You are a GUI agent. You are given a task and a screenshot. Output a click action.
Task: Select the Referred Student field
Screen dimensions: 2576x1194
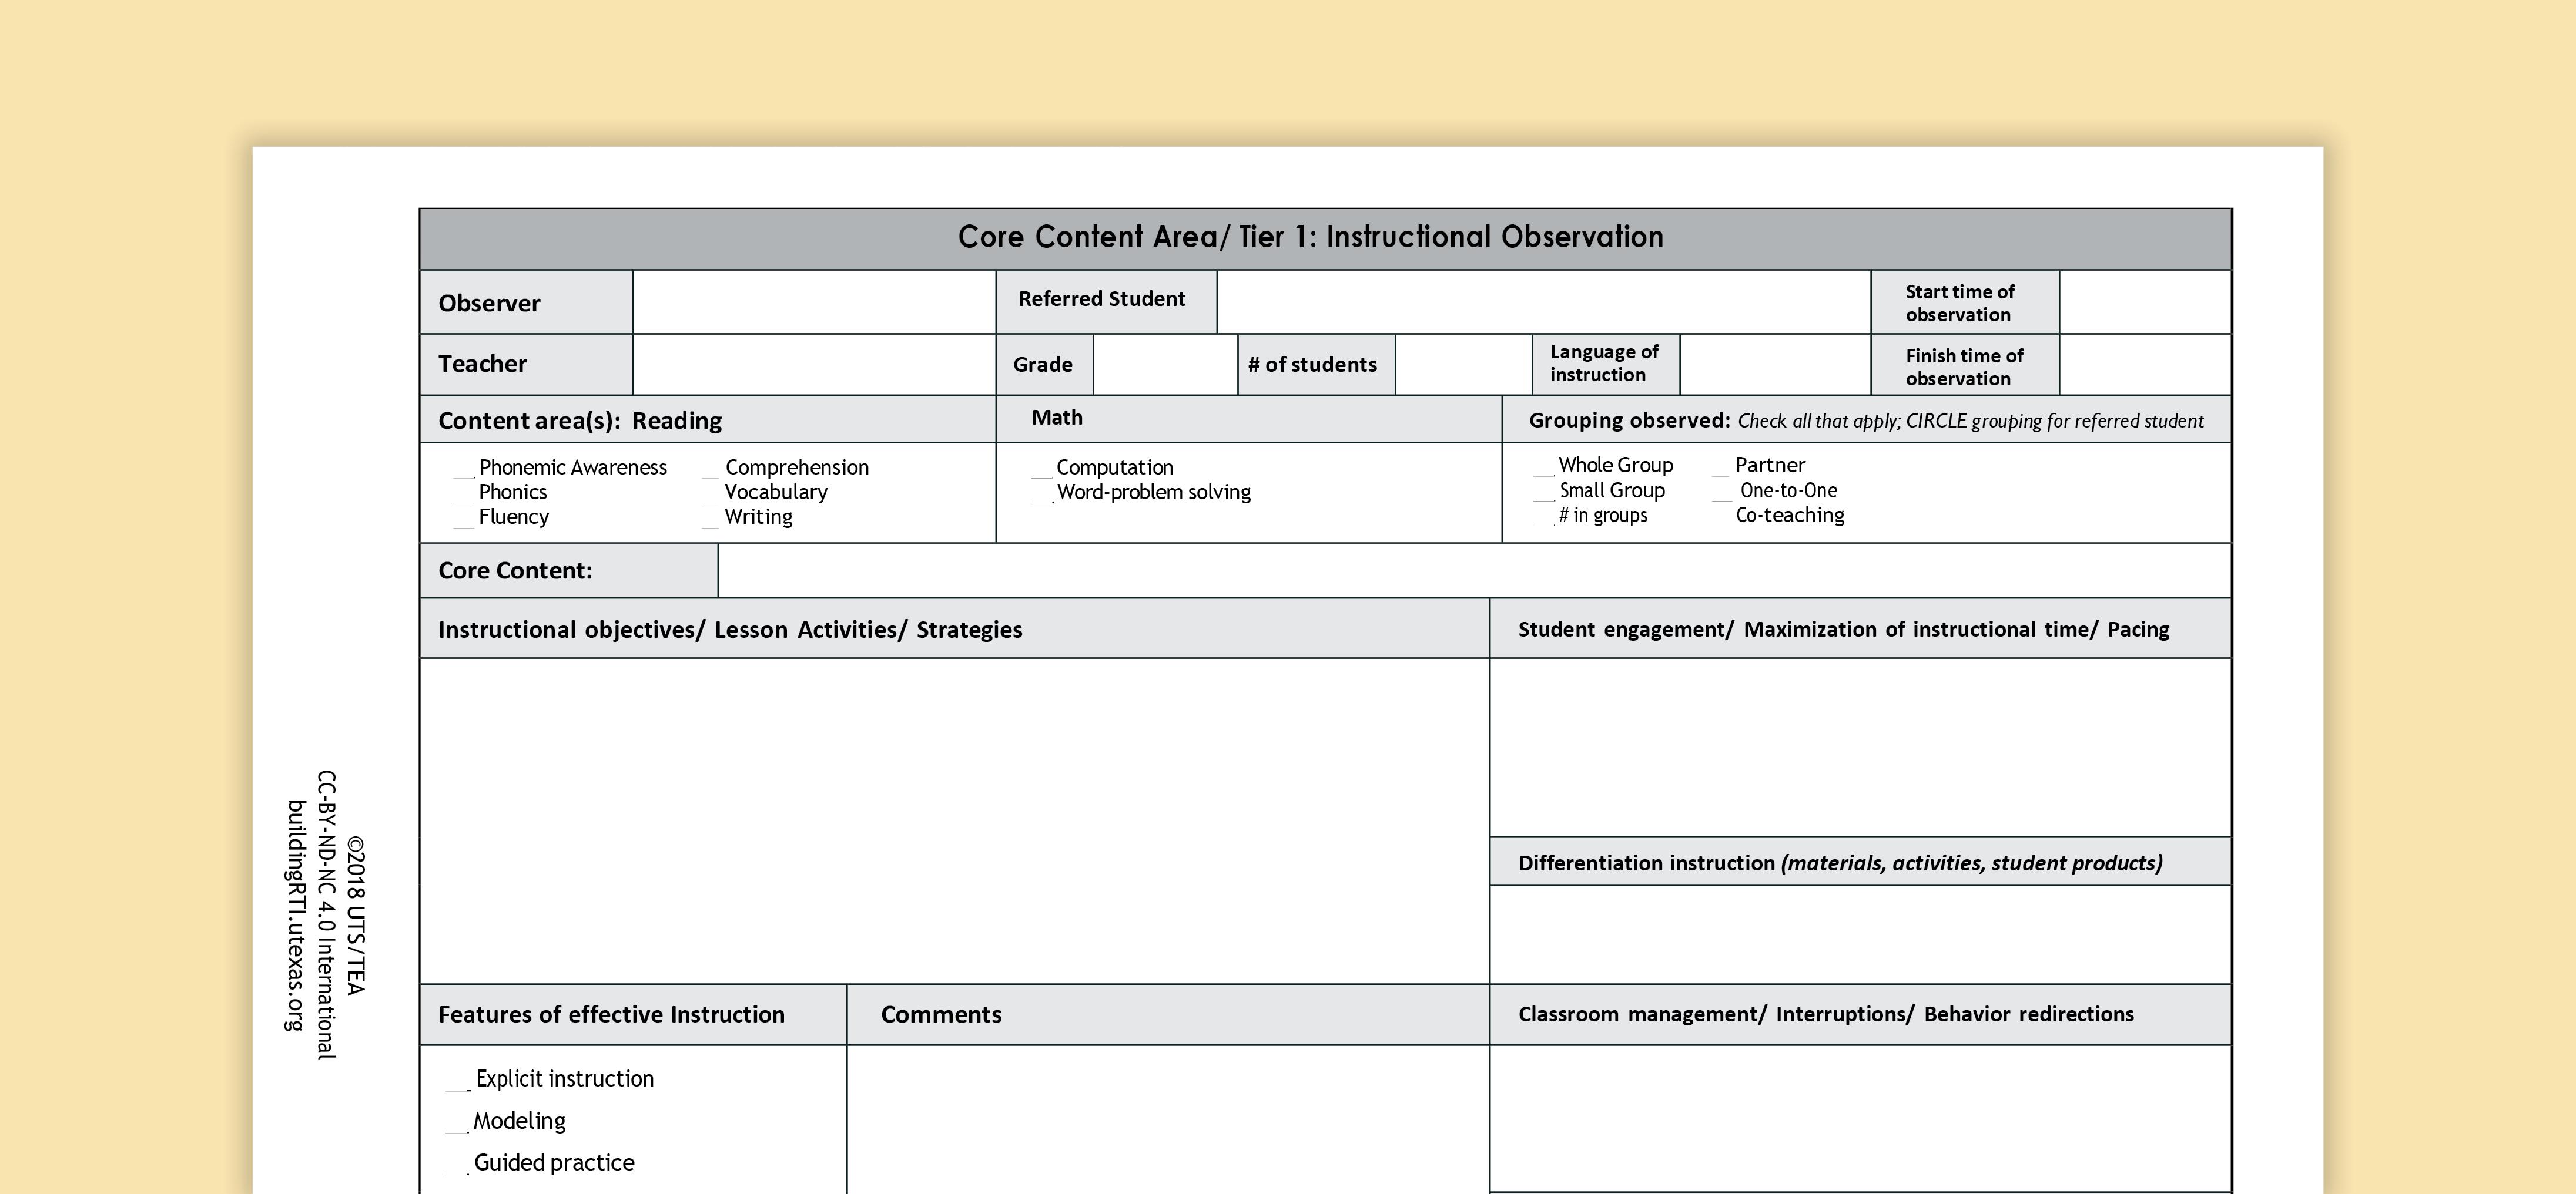coord(1543,302)
